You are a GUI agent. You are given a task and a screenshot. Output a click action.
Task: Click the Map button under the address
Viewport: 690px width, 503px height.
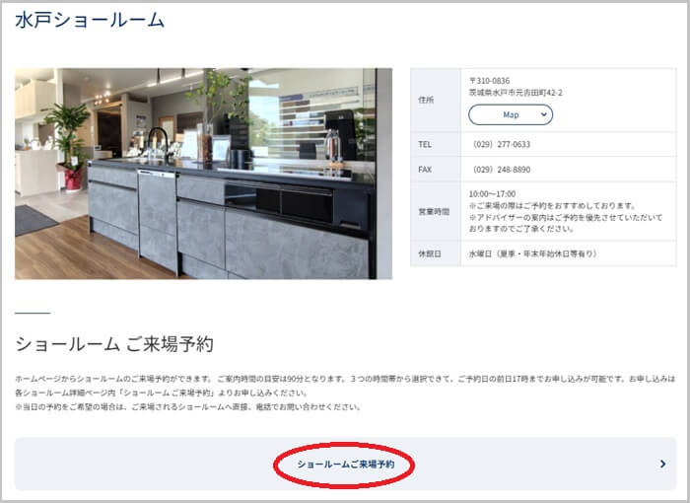(510, 114)
